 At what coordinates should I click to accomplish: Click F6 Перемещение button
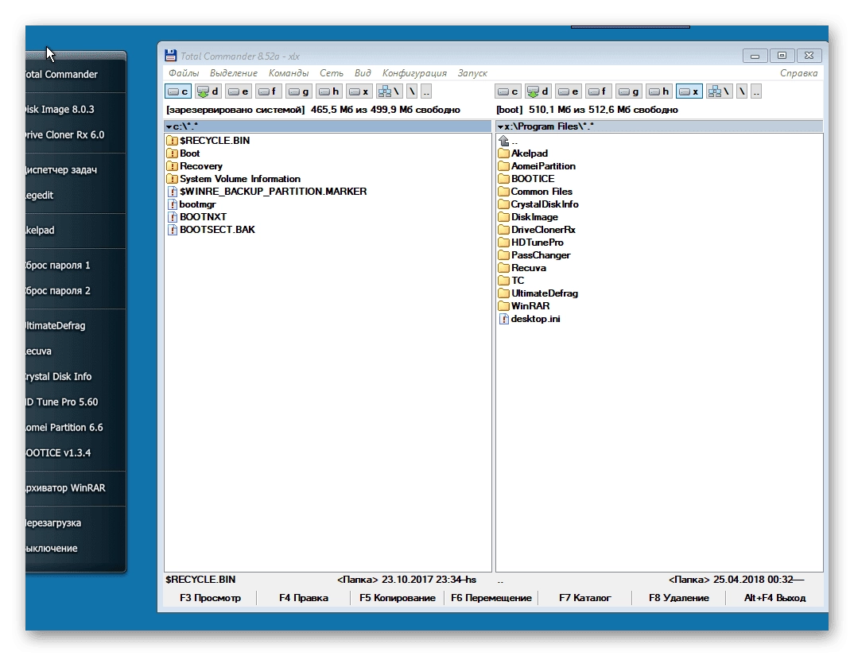(491, 598)
